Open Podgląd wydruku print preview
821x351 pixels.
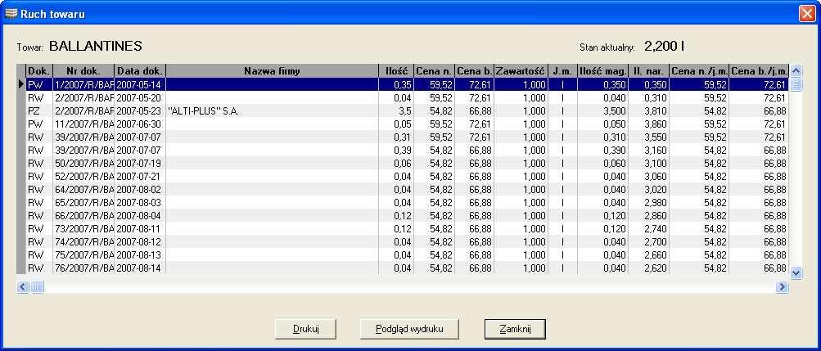click(x=409, y=329)
